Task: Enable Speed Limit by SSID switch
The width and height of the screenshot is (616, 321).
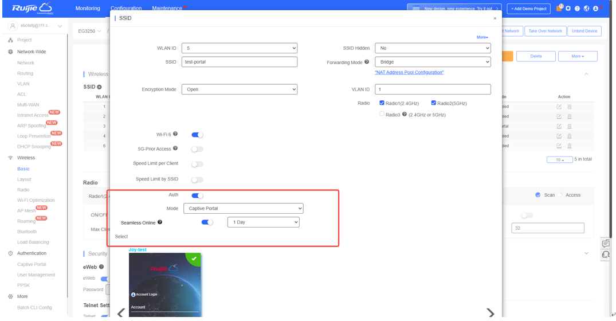Action: (x=197, y=180)
